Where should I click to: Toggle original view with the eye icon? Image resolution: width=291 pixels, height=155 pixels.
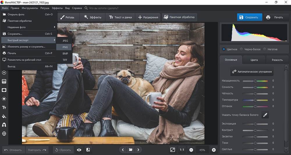pos(79,150)
